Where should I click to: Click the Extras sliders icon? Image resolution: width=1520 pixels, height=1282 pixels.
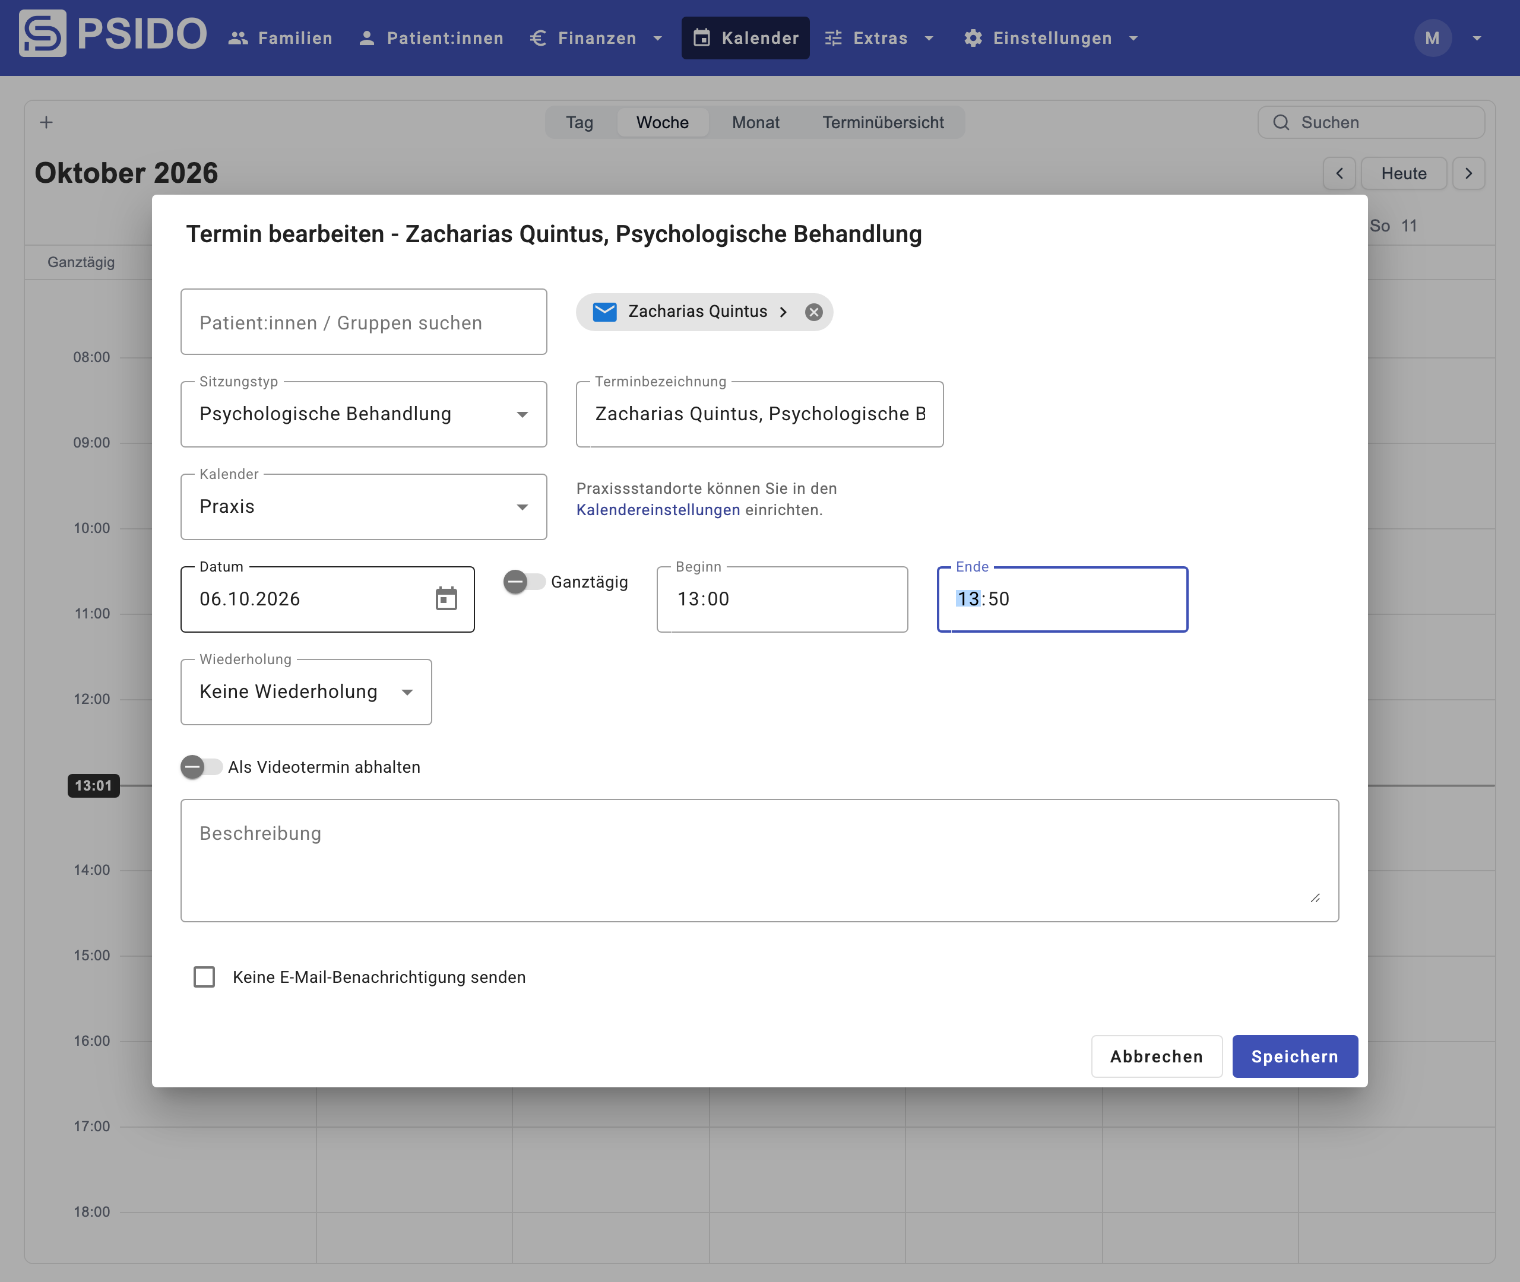[833, 38]
